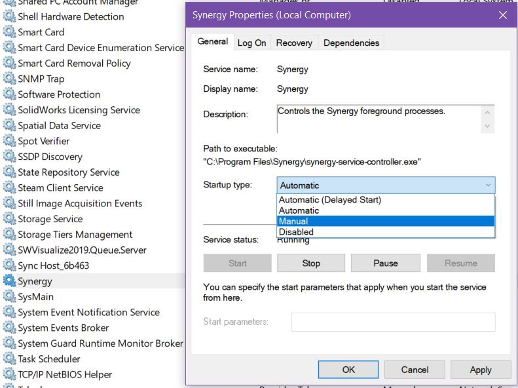Click gear icon beside Still Image Acquisition Events

pyautogui.click(x=9, y=203)
